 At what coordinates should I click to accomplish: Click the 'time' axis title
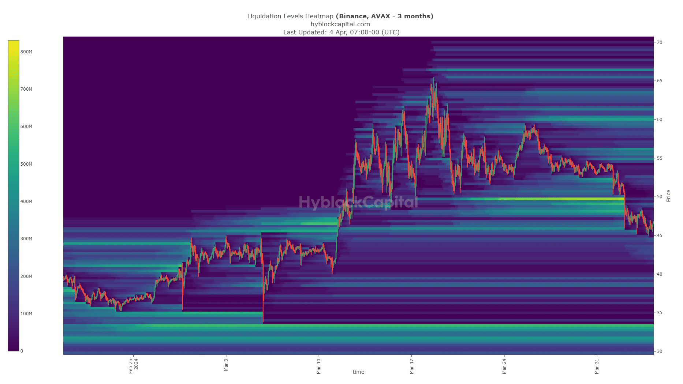[x=358, y=372]
